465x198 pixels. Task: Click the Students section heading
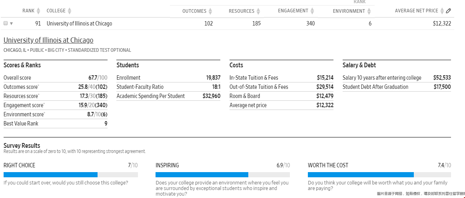[x=128, y=65]
